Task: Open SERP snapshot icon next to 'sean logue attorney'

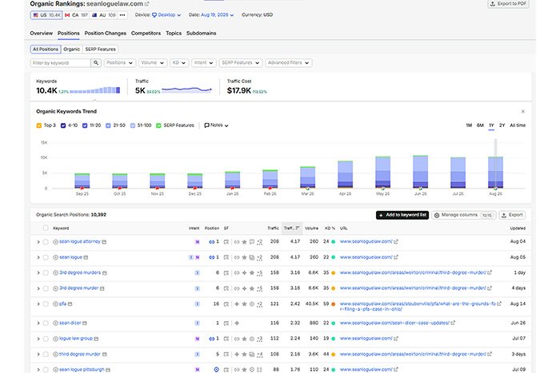Action: click(104, 242)
